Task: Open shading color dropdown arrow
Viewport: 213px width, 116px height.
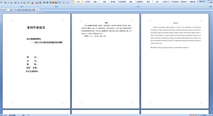Action: click(65, 3)
